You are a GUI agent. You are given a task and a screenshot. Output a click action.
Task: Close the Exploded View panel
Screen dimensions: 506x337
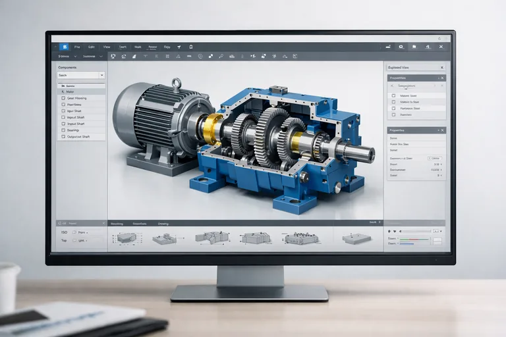click(442, 67)
